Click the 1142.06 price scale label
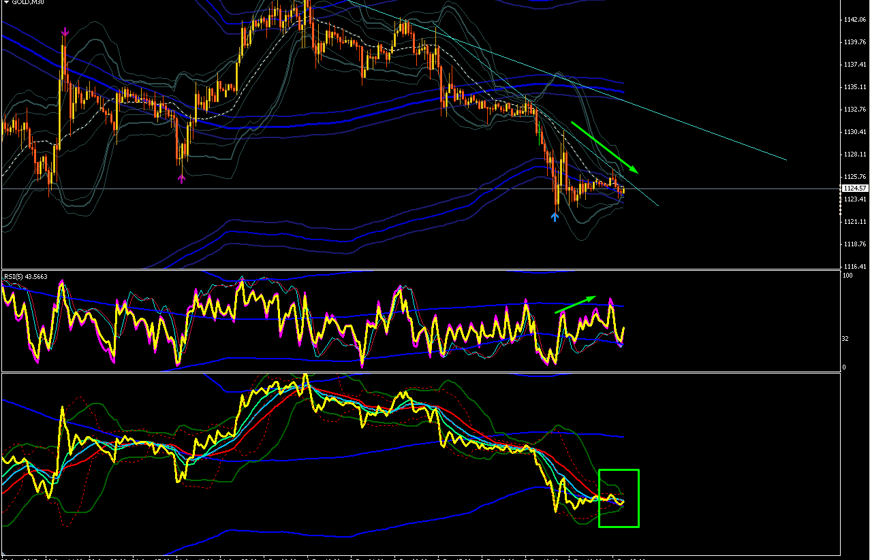870x560 pixels. click(x=854, y=20)
